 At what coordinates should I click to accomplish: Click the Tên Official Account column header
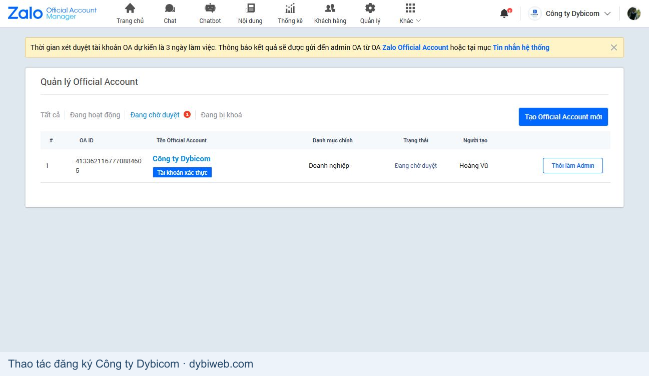coord(182,140)
